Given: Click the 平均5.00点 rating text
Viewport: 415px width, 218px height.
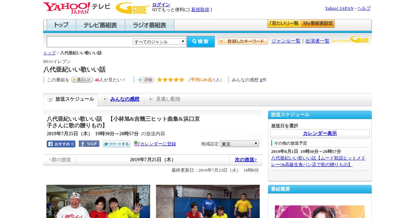Looking at the screenshot, I should tap(201, 80).
